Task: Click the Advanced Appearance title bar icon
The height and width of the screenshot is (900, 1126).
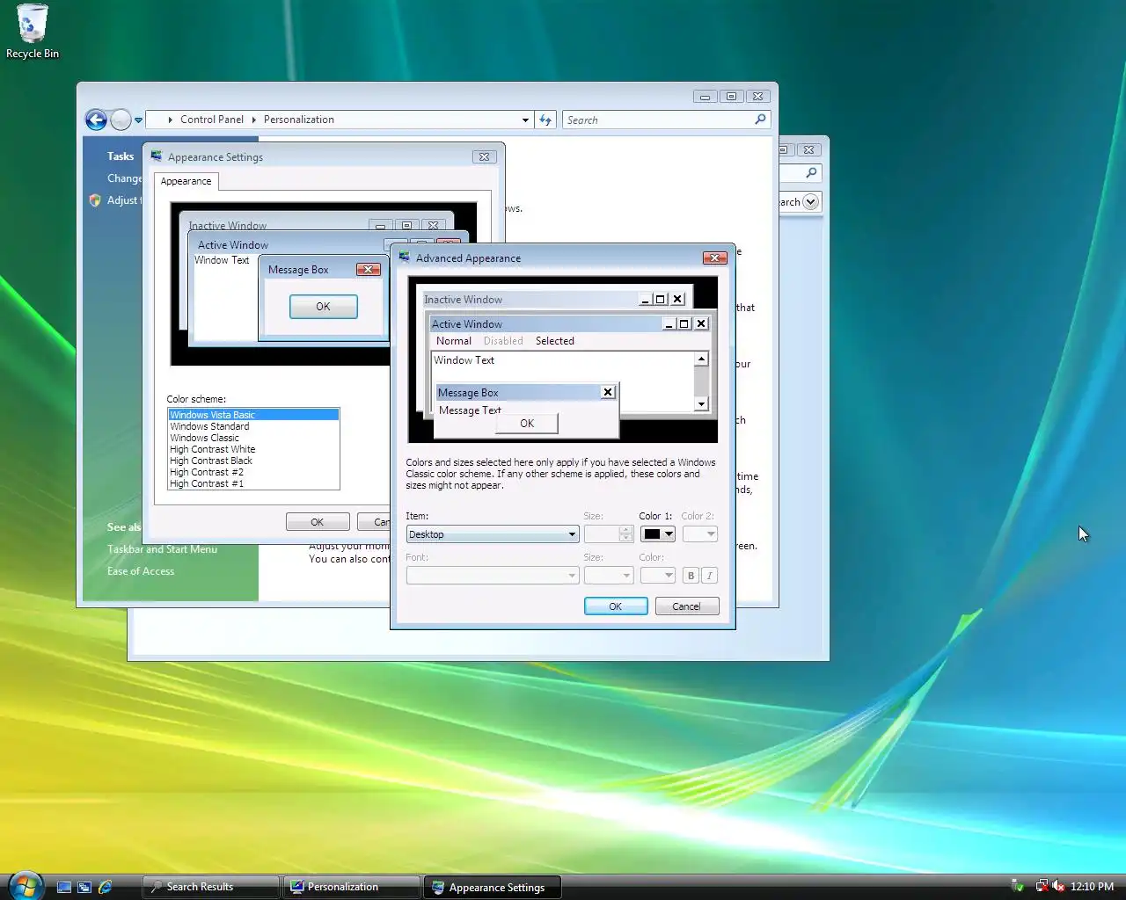Action: (x=405, y=258)
